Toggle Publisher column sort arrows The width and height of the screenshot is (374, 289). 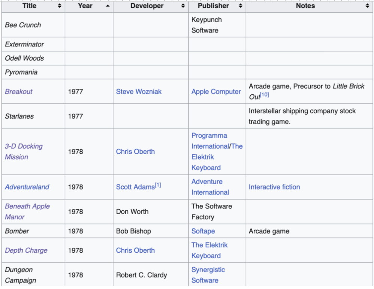point(241,6)
